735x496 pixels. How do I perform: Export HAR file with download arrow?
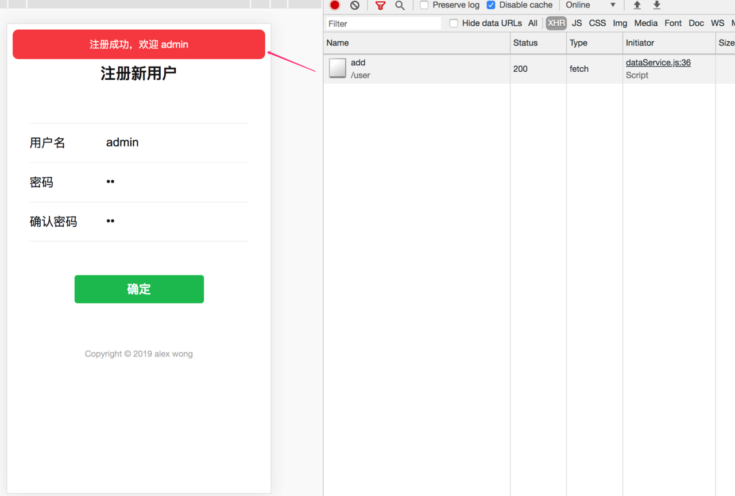[x=657, y=5]
